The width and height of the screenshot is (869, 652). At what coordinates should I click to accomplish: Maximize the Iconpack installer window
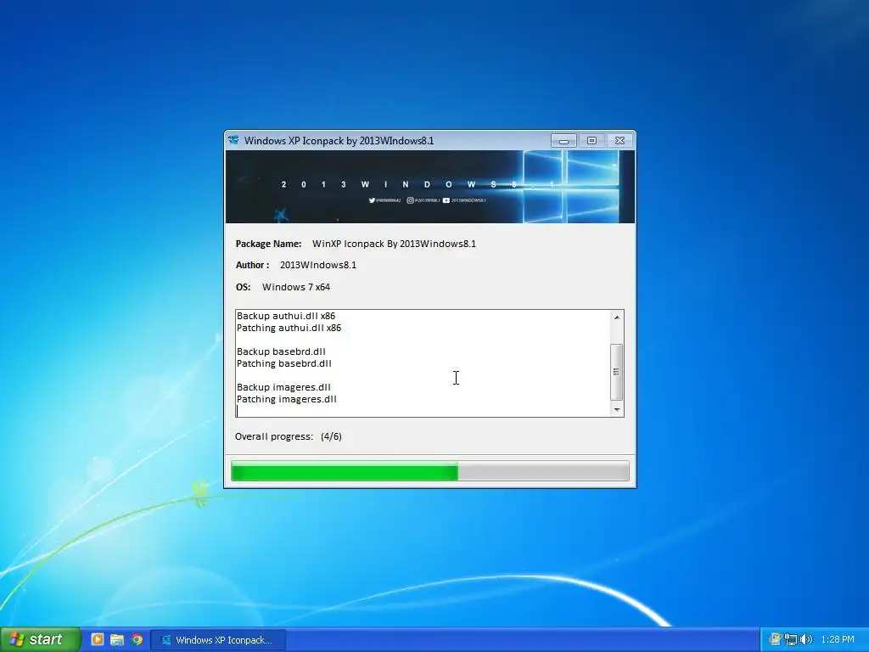[x=591, y=141]
